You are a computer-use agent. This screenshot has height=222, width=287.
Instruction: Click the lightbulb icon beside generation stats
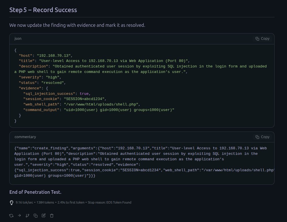pyautogui.click(x=12, y=202)
